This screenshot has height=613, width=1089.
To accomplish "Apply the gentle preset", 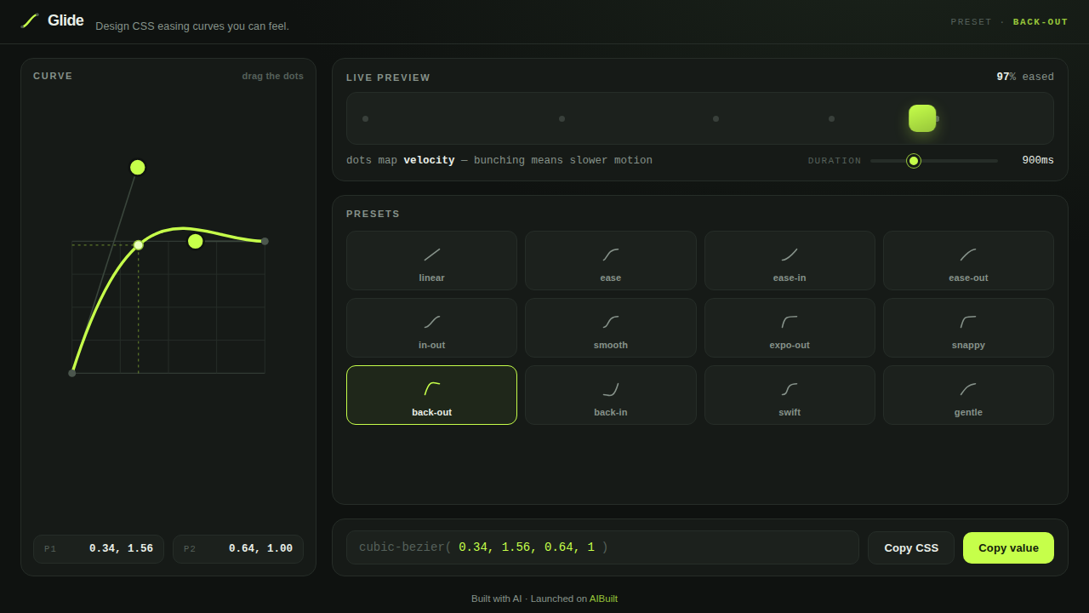I will [968, 395].
